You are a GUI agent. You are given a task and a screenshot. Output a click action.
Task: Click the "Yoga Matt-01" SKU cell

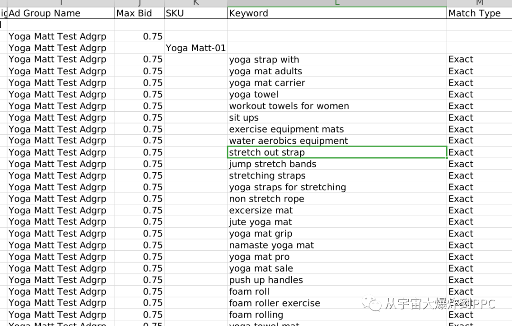coord(196,48)
